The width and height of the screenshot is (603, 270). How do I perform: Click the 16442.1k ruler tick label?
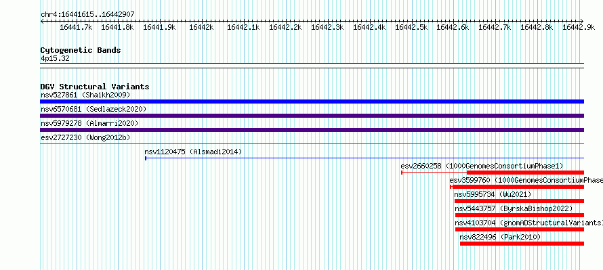tap(243, 27)
